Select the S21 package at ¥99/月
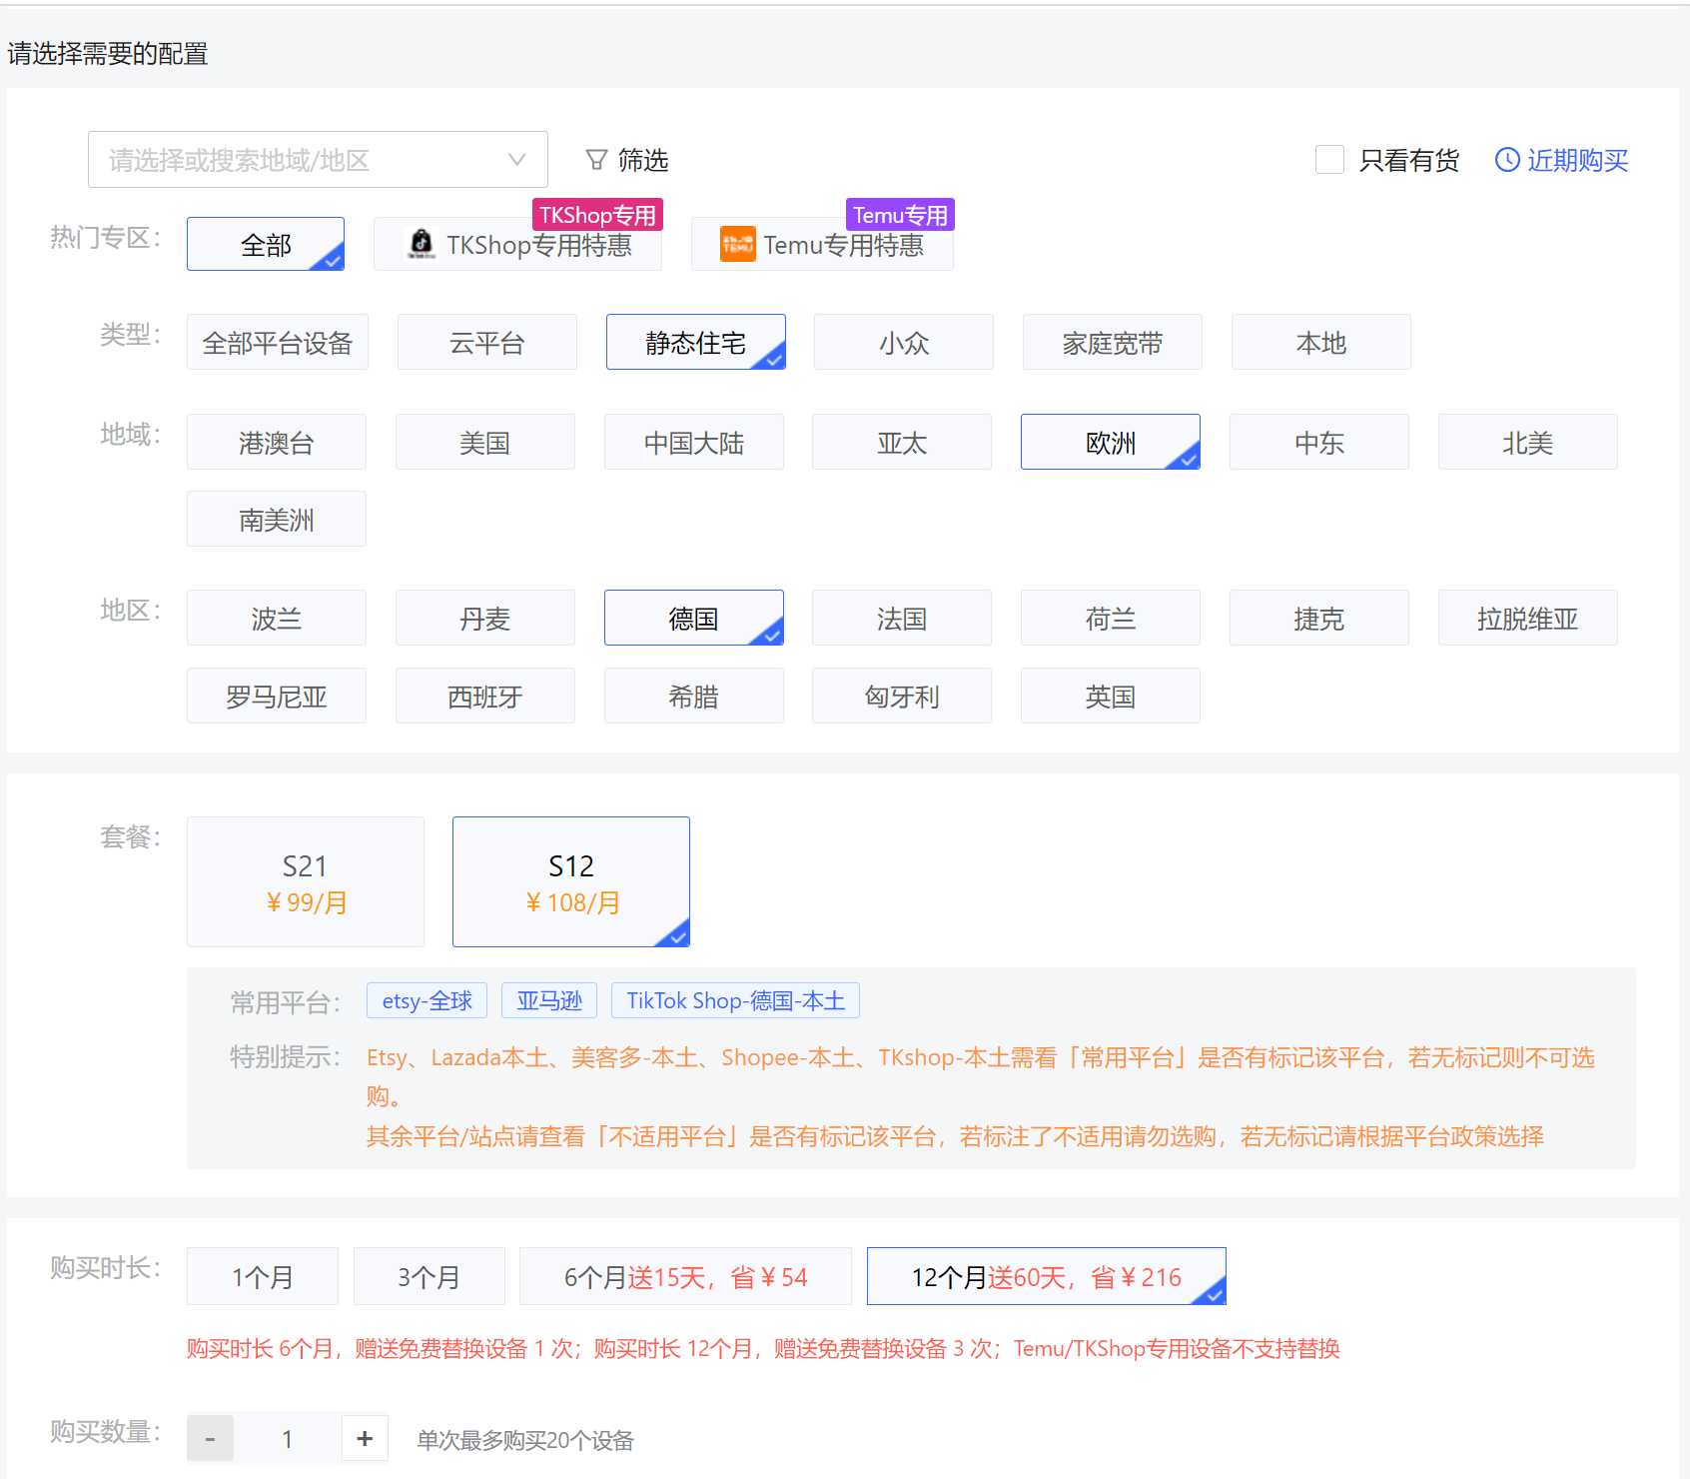 [x=306, y=881]
